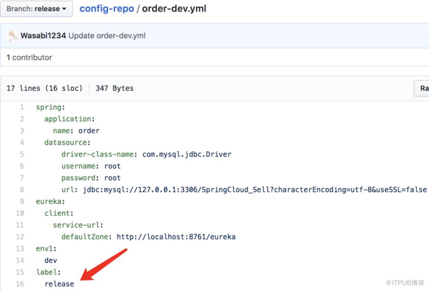Select line number 16

click(x=20, y=284)
